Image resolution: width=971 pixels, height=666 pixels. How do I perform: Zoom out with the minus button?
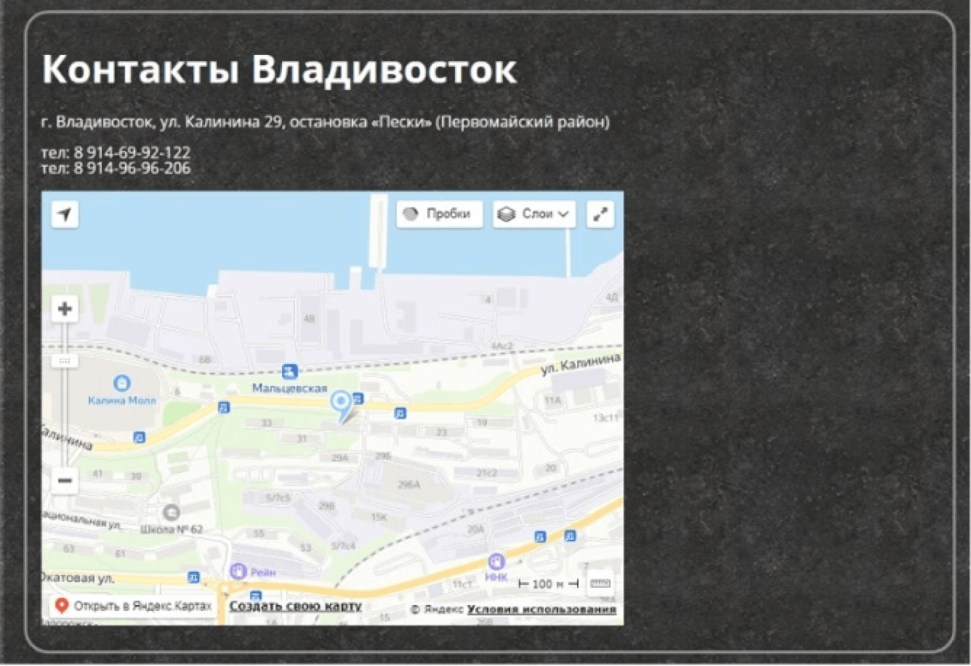64,481
